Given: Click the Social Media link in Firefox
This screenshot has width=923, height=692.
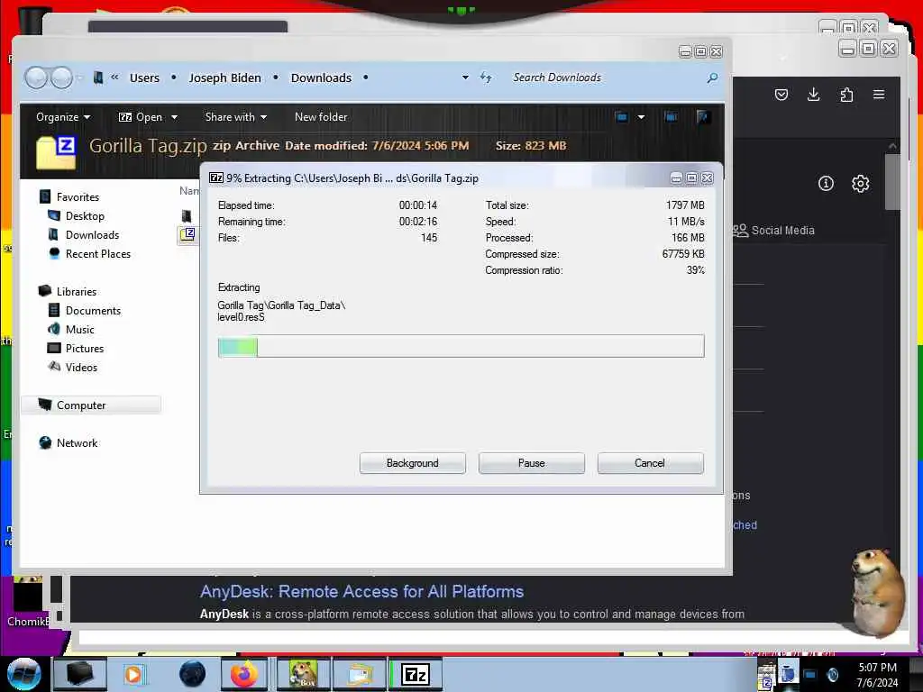Looking at the screenshot, I should pyautogui.click(x=773, y=230).
